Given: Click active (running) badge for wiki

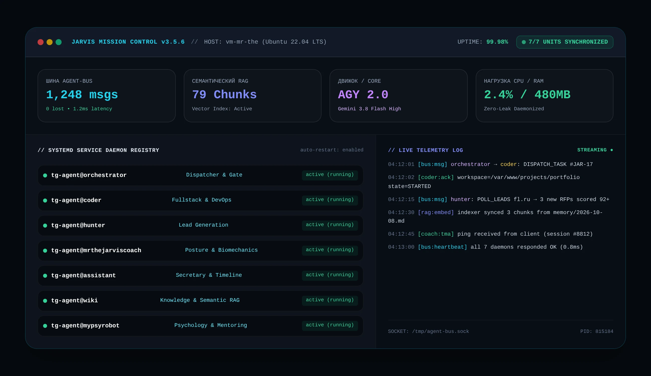Looking at the screenshot, I should pos(330,300).
